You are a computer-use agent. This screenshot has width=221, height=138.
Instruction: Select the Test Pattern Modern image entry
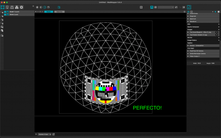[203, 35]
